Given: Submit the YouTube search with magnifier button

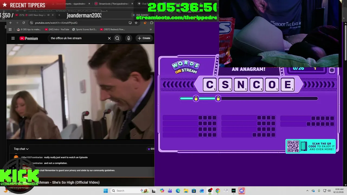Looking at the screenshot, I should click(117, 38).
